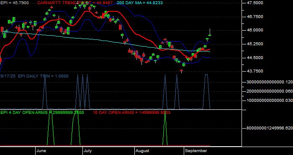Click the 45.2500 price axis value
The image size is (293, 155).
click(x=255, y=44)
